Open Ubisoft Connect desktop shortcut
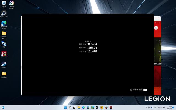 [12, 3]
